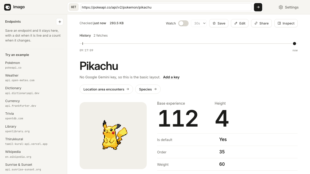
Task: Click the pencil Edit button
Action: point(240,23)
